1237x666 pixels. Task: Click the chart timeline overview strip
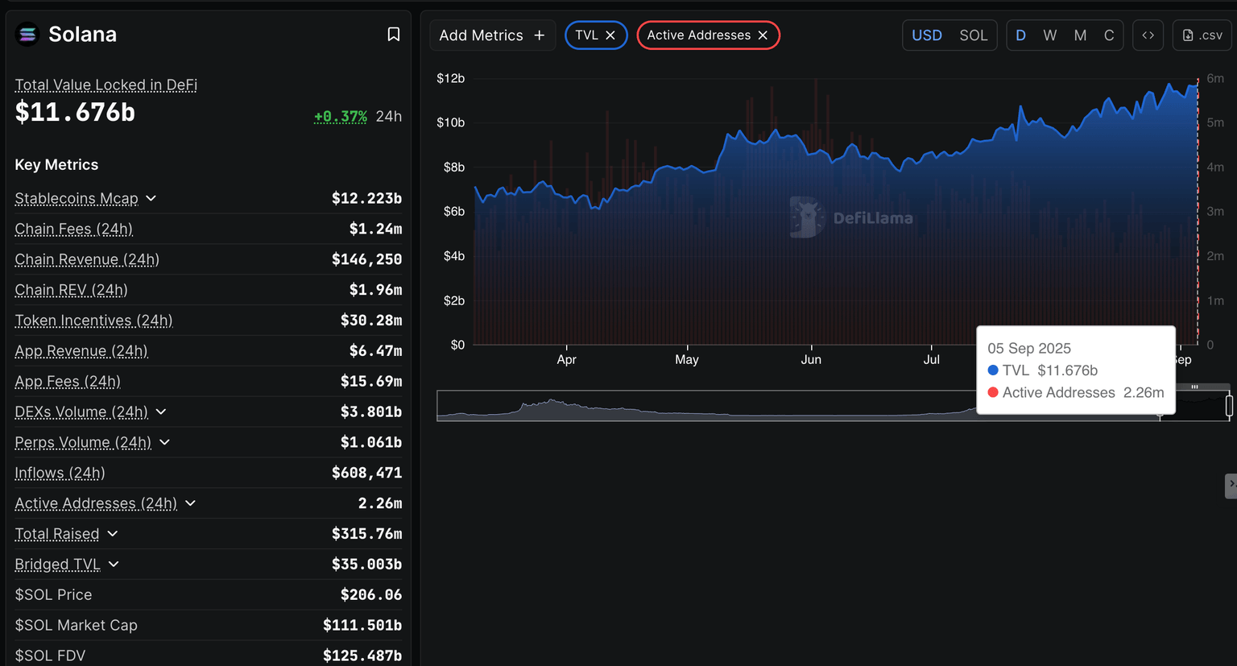709,406
